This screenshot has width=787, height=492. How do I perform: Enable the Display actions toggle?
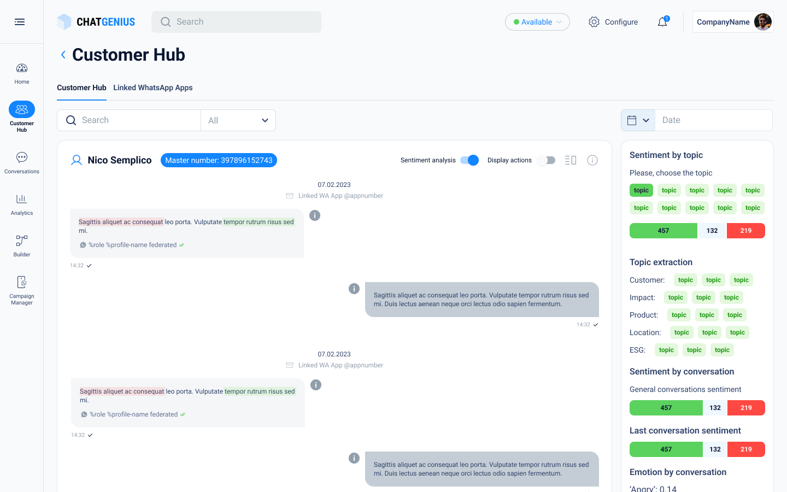point(546,160)
